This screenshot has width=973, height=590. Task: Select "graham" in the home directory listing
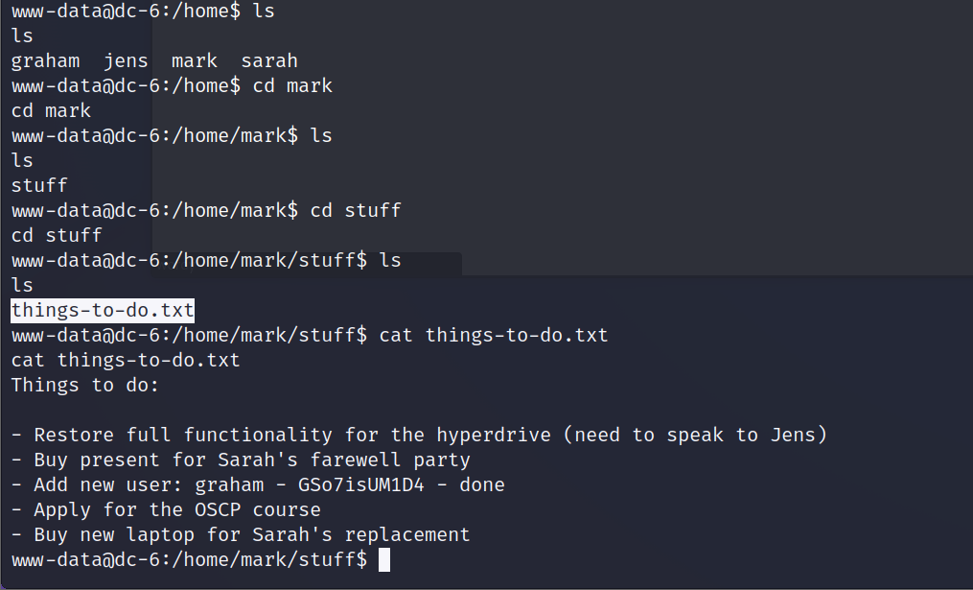pyautogui.click(x=45, y=60)
